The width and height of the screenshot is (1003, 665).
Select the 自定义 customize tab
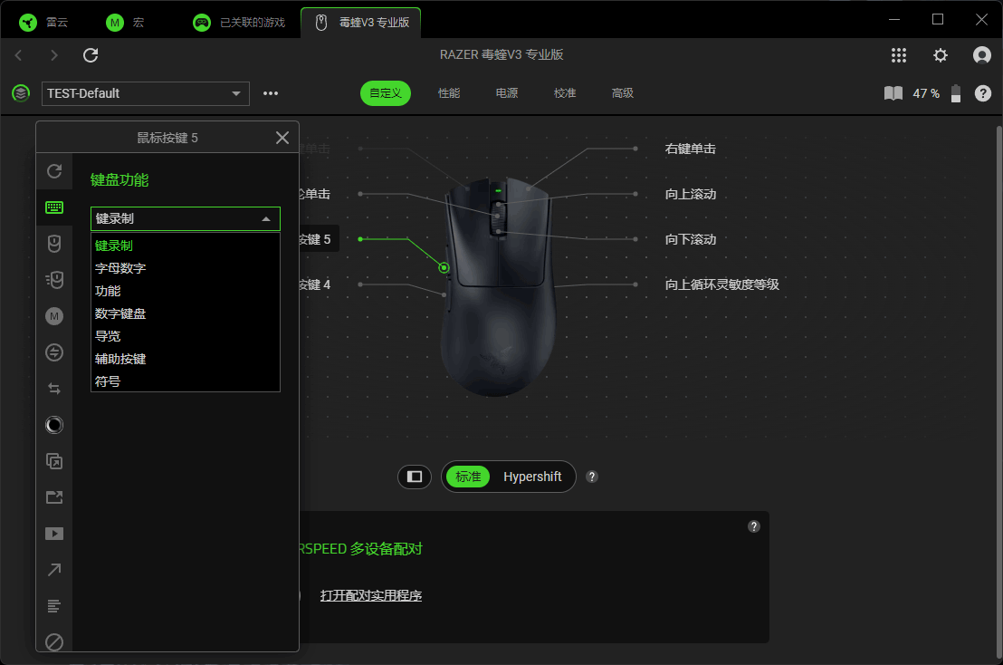click(x=386, y=93)
